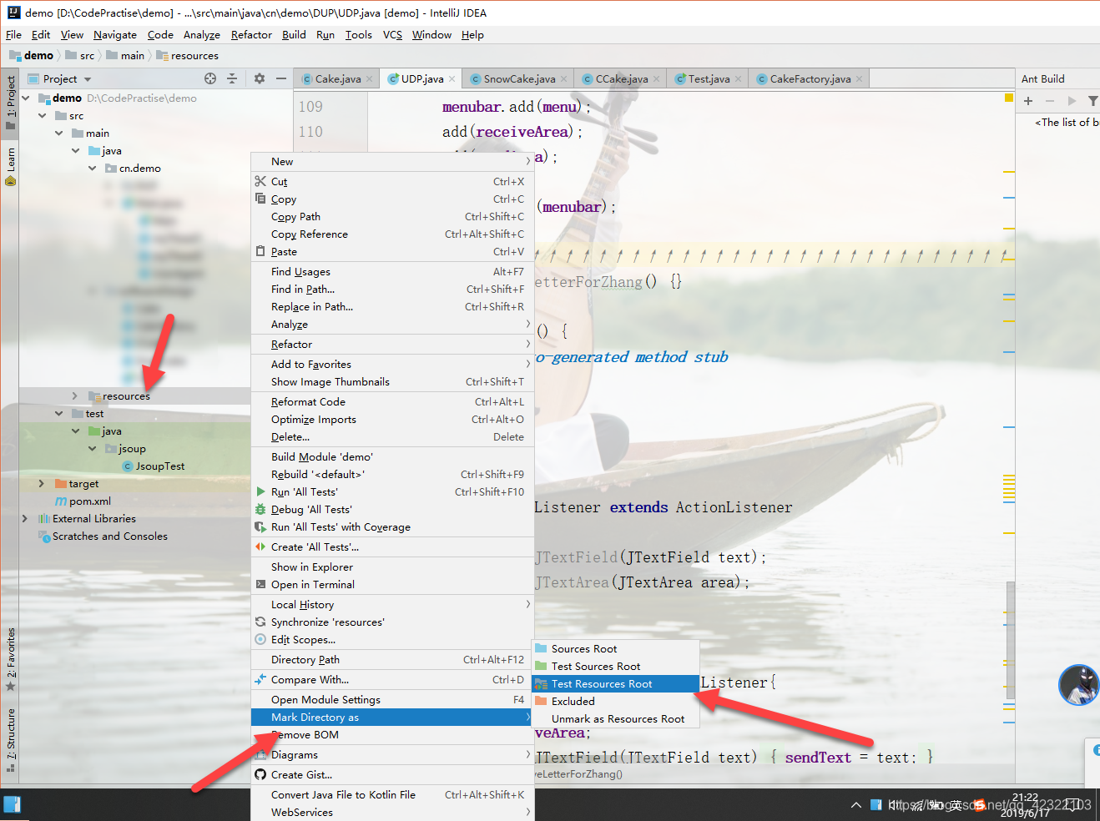Click the Create 'All Tests' icon
This screenshot has height=821, width=1100.
260,546
